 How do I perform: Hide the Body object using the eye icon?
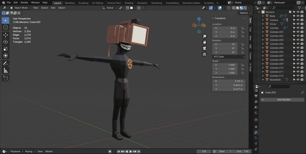pyautogui.click(x=298, y=16)
